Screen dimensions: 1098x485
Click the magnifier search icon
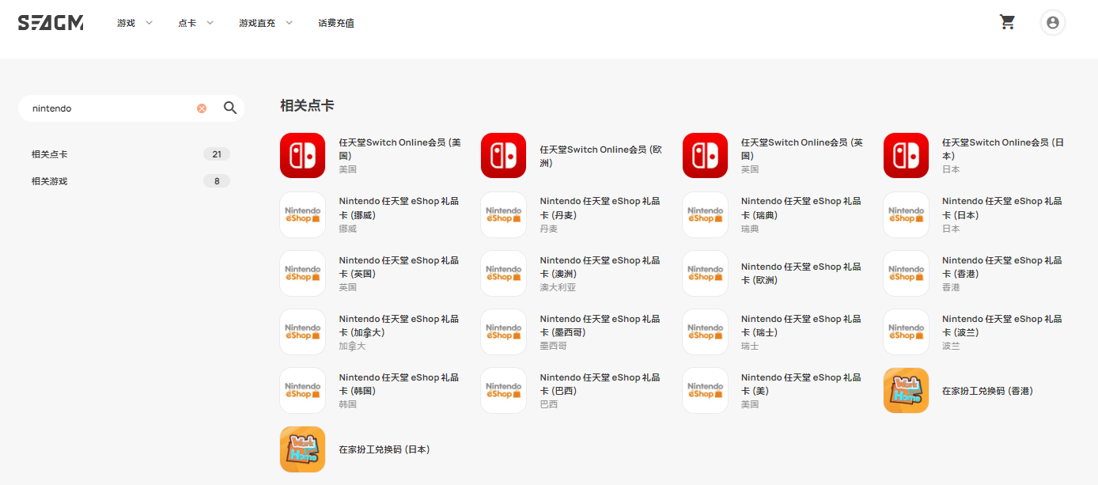[x=230, y=108]
